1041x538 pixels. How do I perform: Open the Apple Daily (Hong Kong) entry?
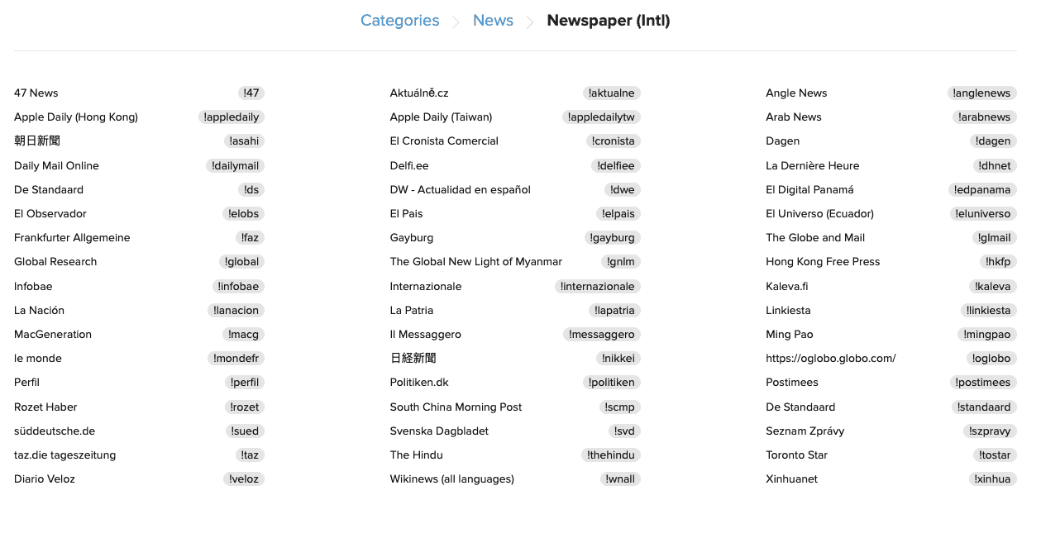pos(76,117)
